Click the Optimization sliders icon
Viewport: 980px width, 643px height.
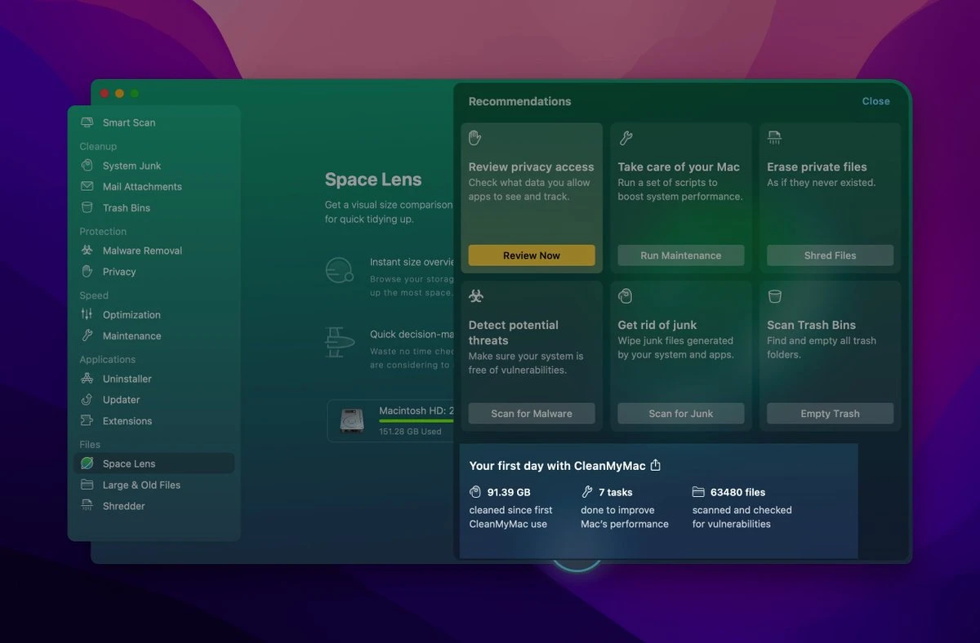tap(87, 315)
